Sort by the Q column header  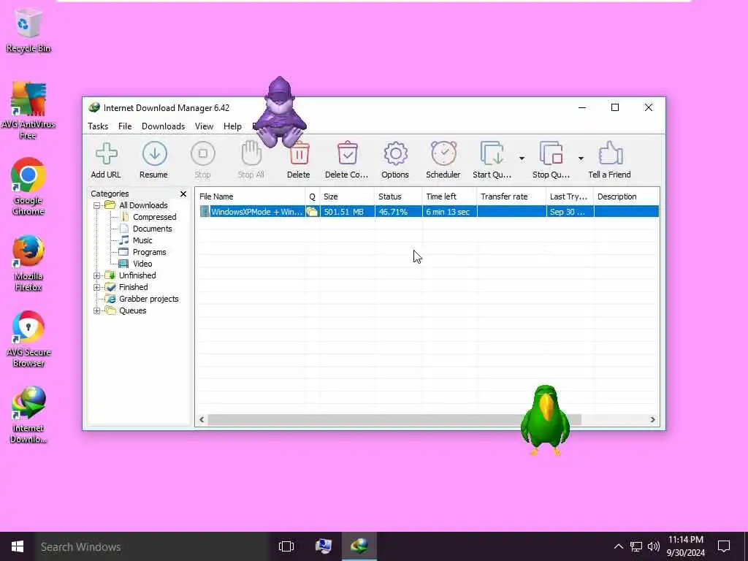313,196
